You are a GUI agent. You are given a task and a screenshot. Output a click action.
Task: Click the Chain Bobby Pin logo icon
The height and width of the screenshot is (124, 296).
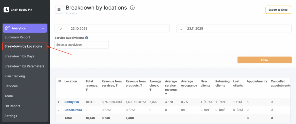point(6,10)
